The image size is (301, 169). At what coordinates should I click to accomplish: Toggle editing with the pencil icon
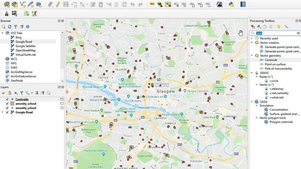[x=58, y=4]
